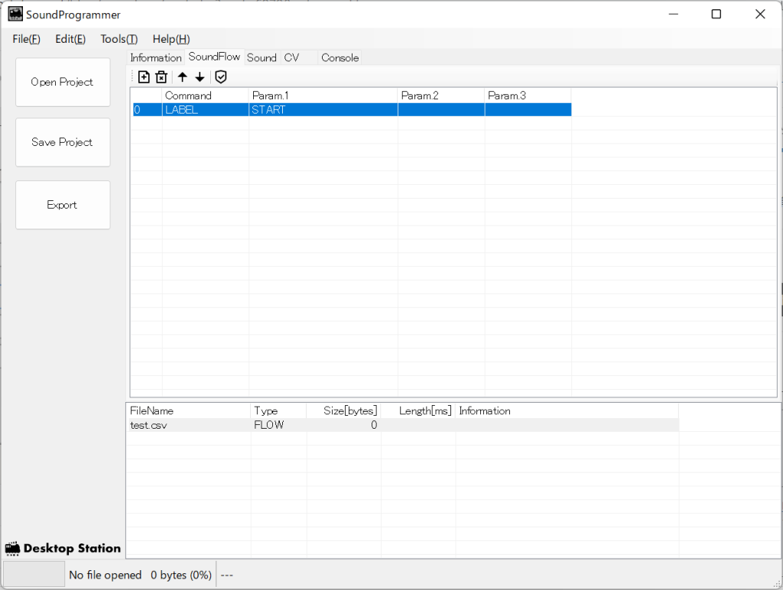Viewport: 783px width, 590px height.
Task: Switch to the CV tab
Action: pyautogui.click(x=291, y=58)
